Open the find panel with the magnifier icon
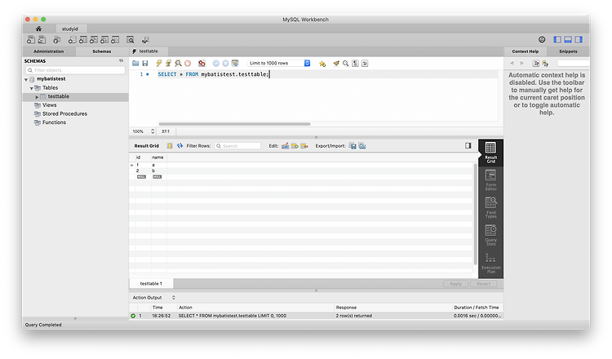The width and height of the screenshot is (612, 359). (346, 63)
